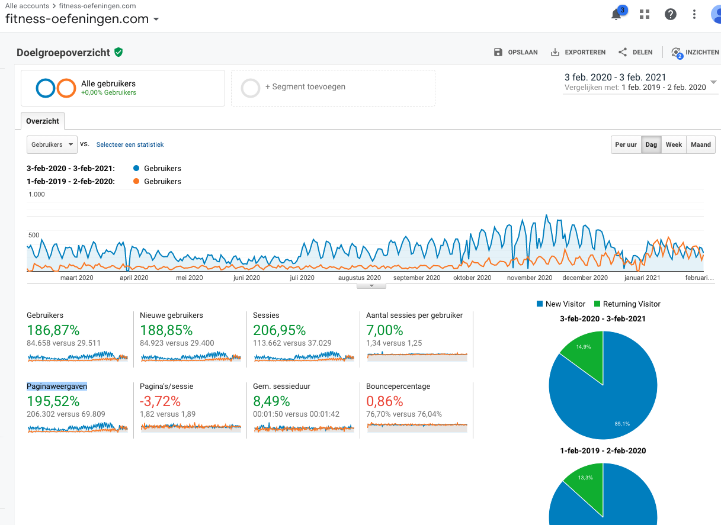Click the Vergelijken met comparison date range
Viewport: 721px width, 525px height.
[635, 88]
